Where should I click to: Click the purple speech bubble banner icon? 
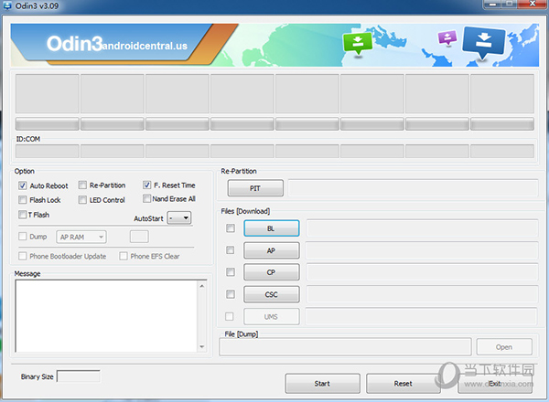[x=447, y=37]
